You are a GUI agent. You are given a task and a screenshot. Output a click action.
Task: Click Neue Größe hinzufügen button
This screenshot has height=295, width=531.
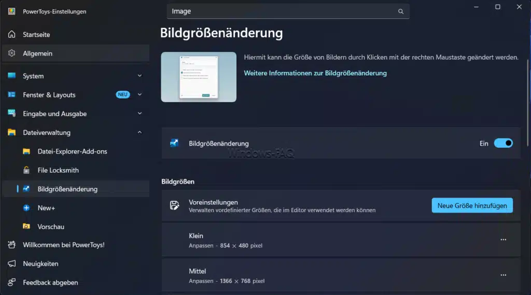coord(472,206)
